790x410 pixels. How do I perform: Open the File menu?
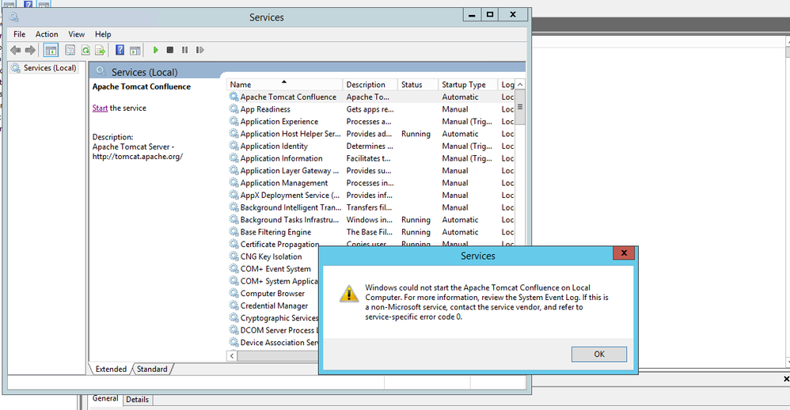20,34
